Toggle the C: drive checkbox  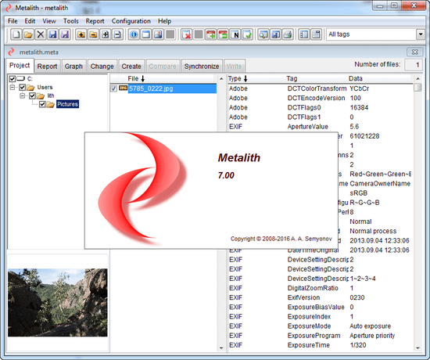coord(13,79)
